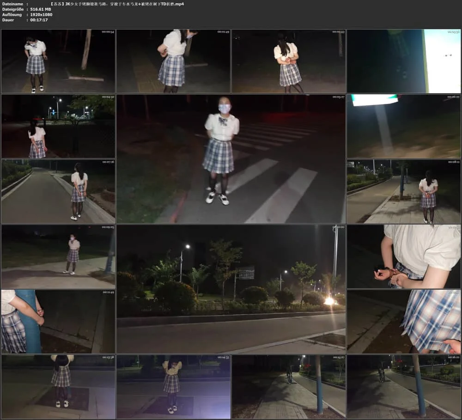This screenshot has width=462, height=420.
Task: Click the large crosswalk frame at 00:05:27
Action: coord(231,159)
